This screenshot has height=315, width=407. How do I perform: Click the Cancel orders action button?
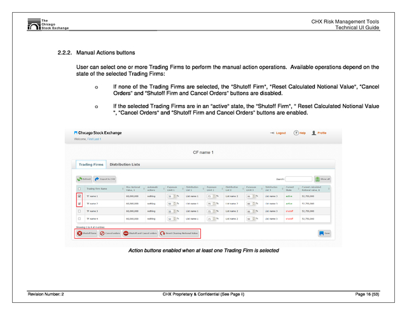tap(110, 233)
